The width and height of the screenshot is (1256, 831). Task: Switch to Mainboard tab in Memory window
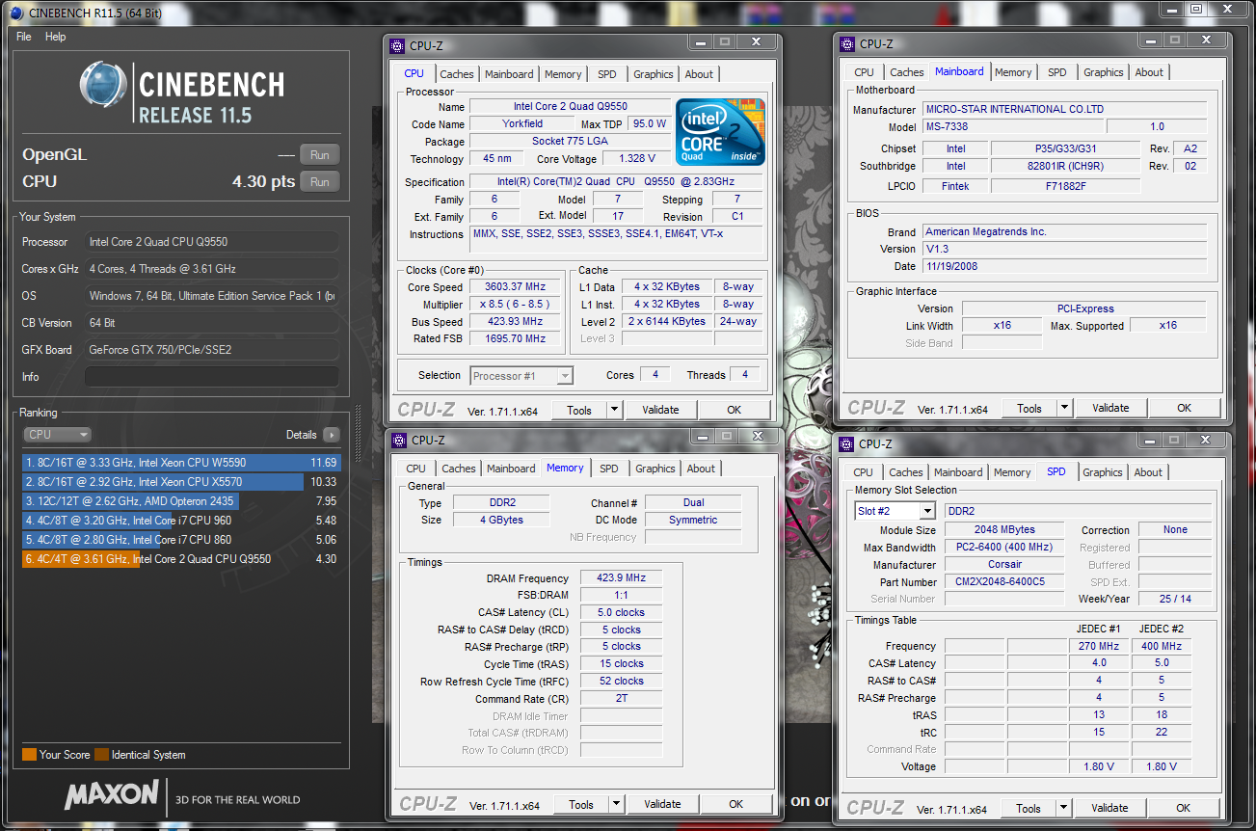pos(511,469)
